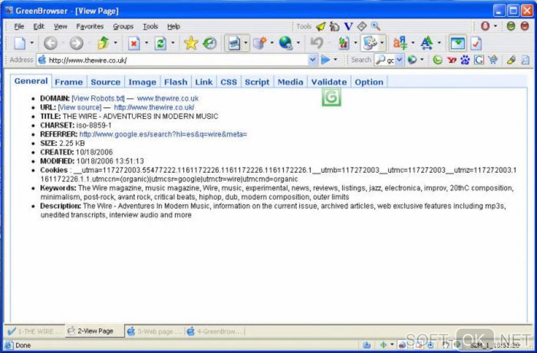Click the full screen window icon
Screen dimensions: 537x353
click(x=458, y=43)
